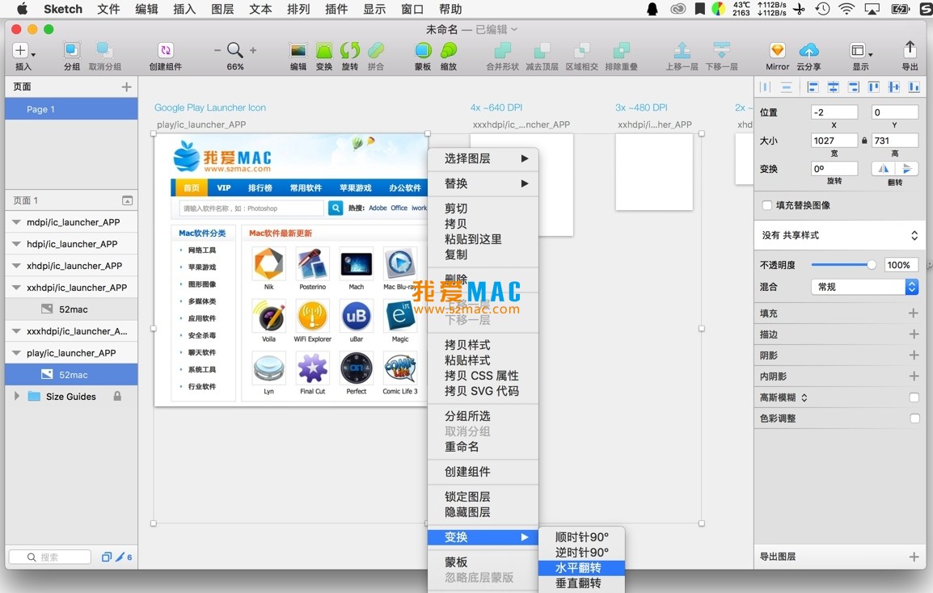Choose 水平翻转 in the submenu

pos(581,568)
